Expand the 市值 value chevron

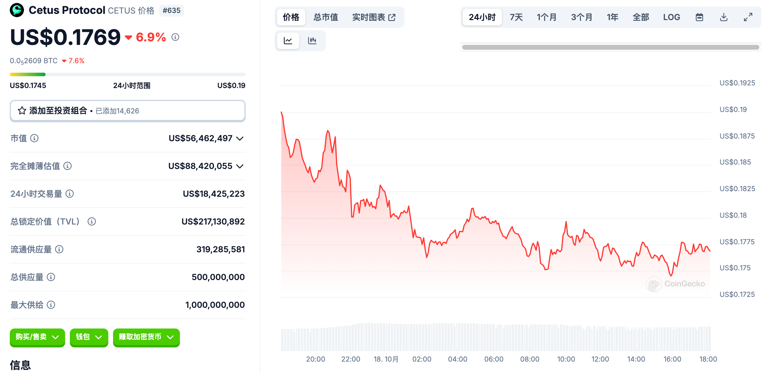coord(240,139)
